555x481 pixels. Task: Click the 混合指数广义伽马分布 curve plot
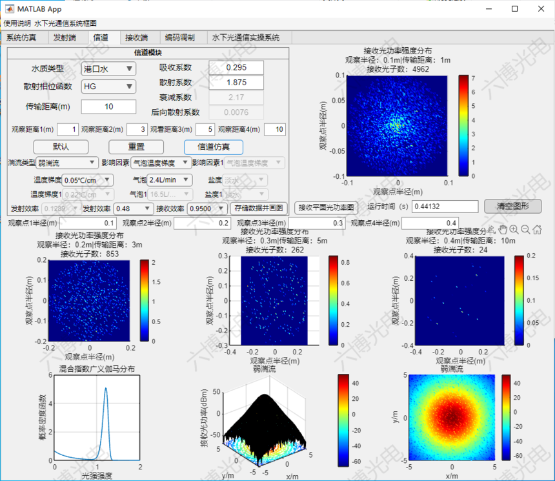click(97, 418)
